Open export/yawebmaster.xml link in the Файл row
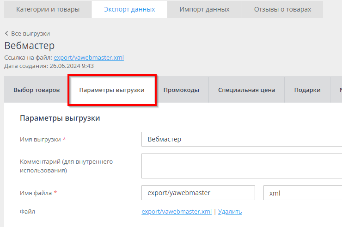342x227 pixels. 177,212
